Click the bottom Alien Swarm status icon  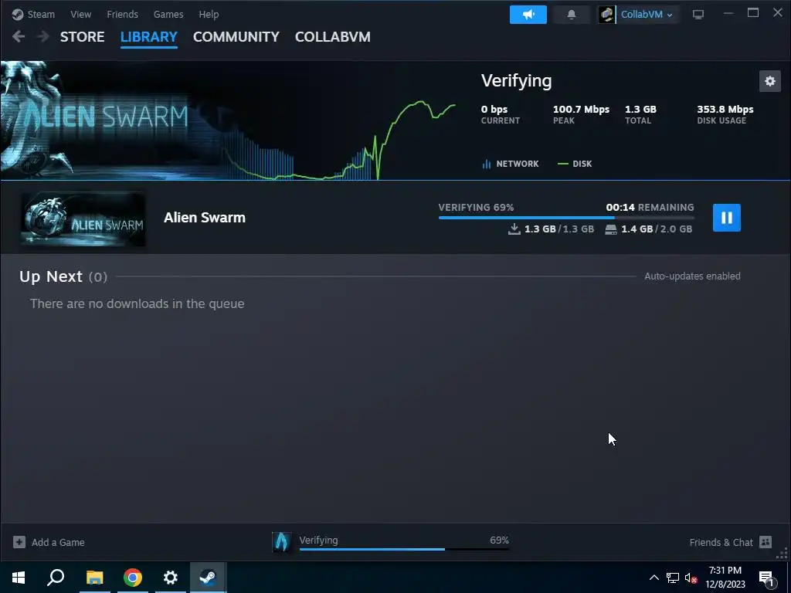click(281, 542)
